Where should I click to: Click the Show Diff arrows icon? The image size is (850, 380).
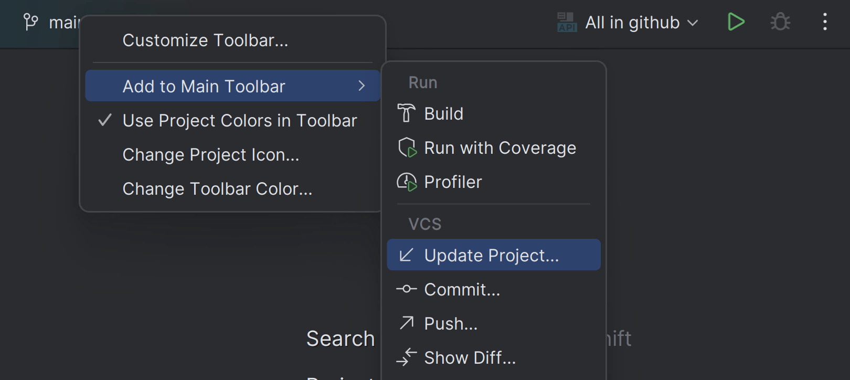[x=407, y=357]
